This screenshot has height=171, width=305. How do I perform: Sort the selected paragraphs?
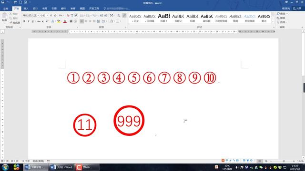[x=119, y=15]
